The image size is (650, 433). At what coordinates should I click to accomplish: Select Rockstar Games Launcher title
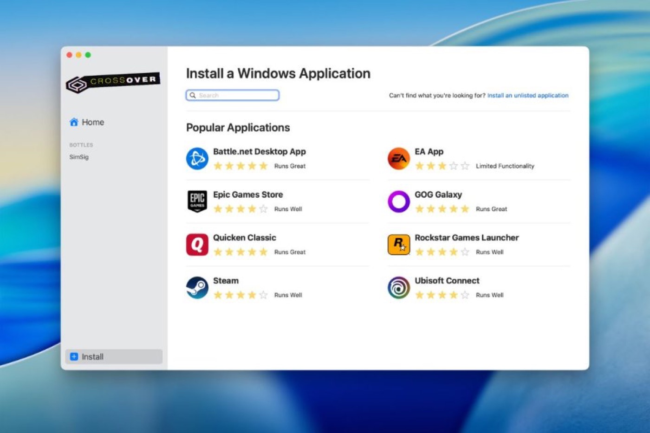[467, 238]
